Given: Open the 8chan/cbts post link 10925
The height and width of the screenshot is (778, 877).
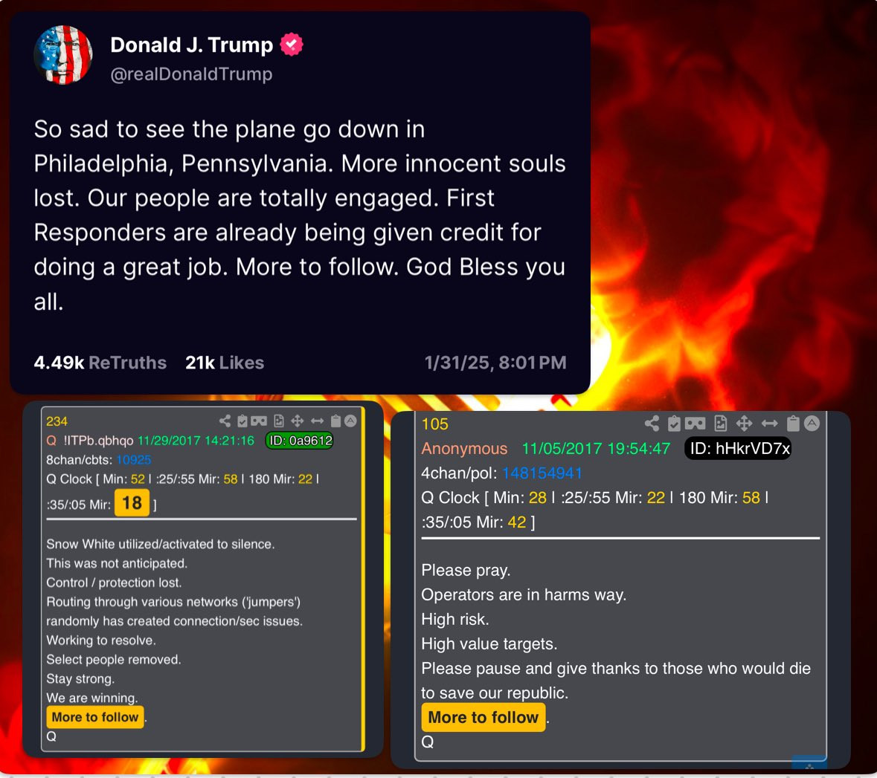Looking at the screenshot, I should point(134,459).
